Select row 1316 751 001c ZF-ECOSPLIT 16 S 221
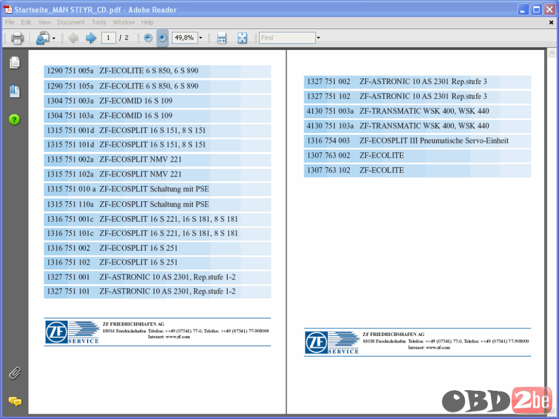Image resolution: width=559 pixels, height=419 pixels. tap(157, 220)
